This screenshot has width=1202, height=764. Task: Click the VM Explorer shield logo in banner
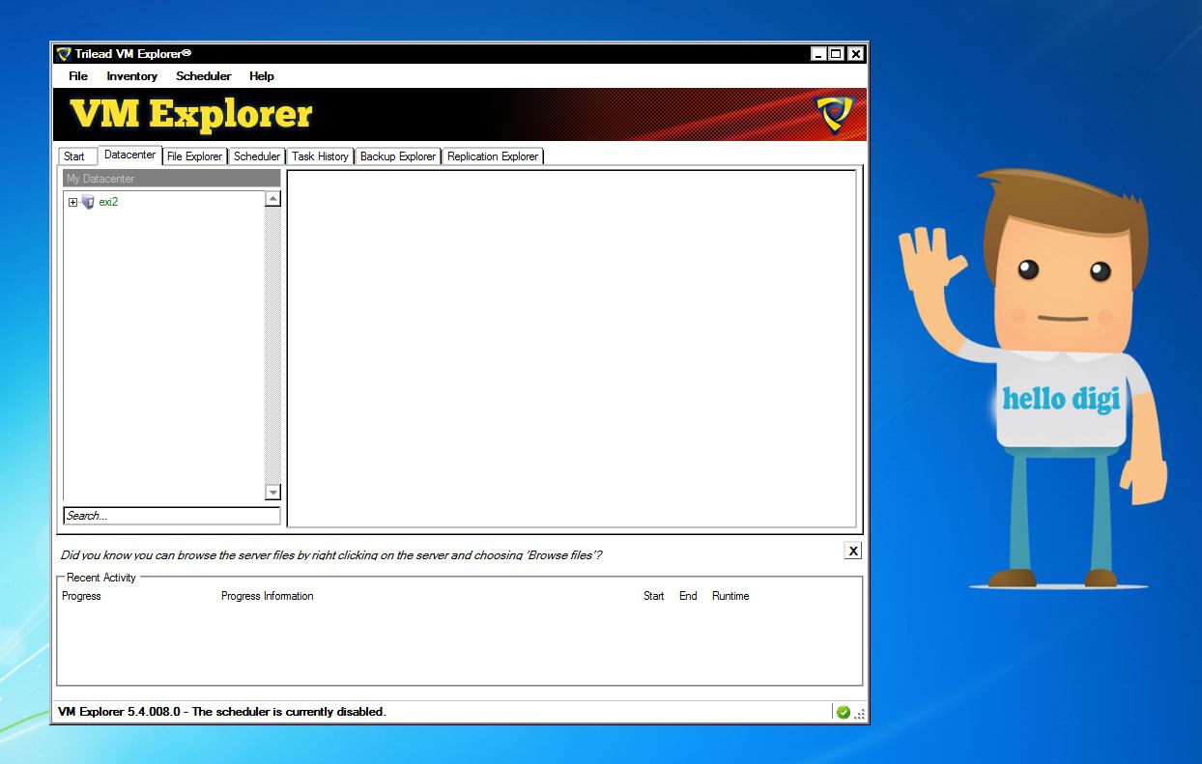[x=834, y=115]
